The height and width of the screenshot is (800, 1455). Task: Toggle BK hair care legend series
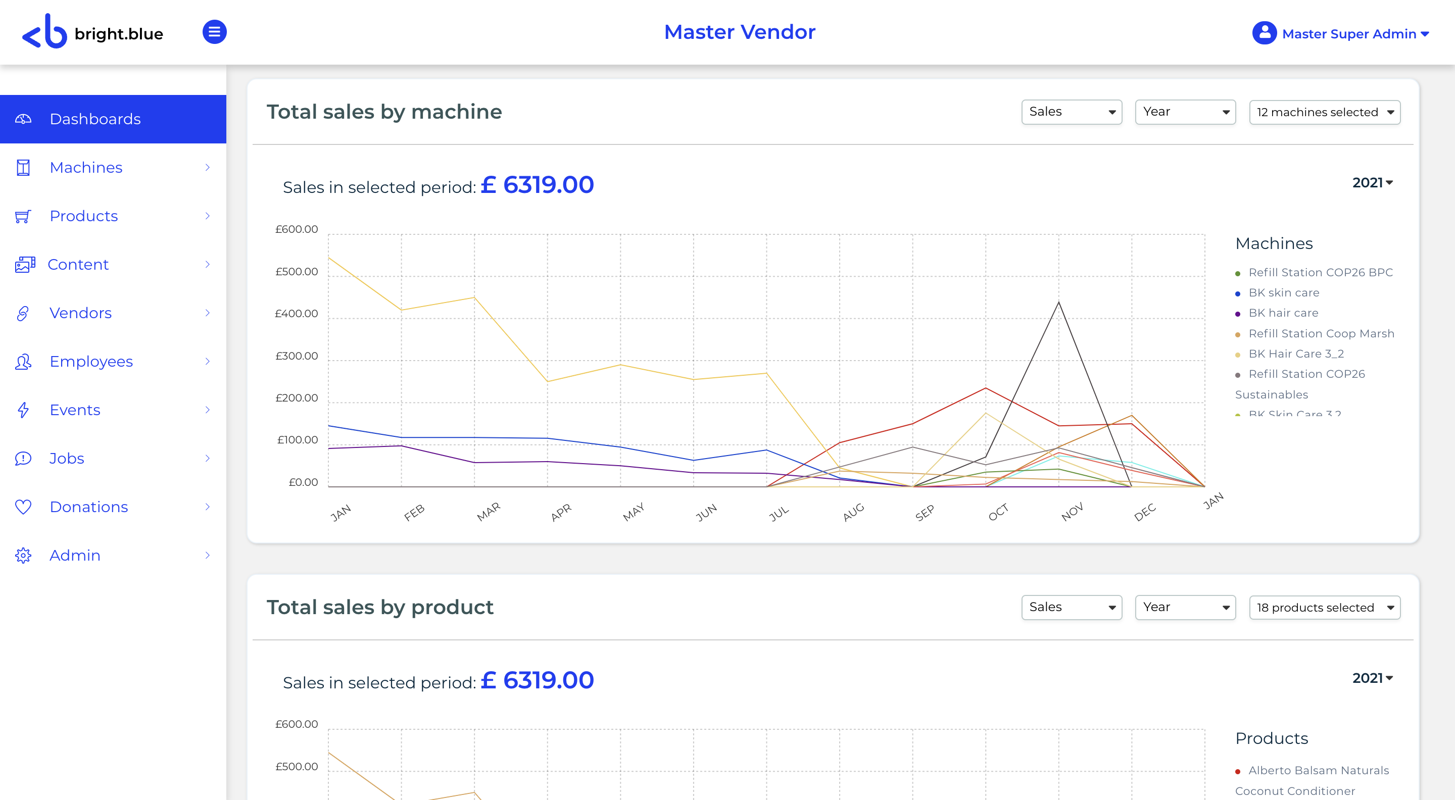[x=1283, y=313]
